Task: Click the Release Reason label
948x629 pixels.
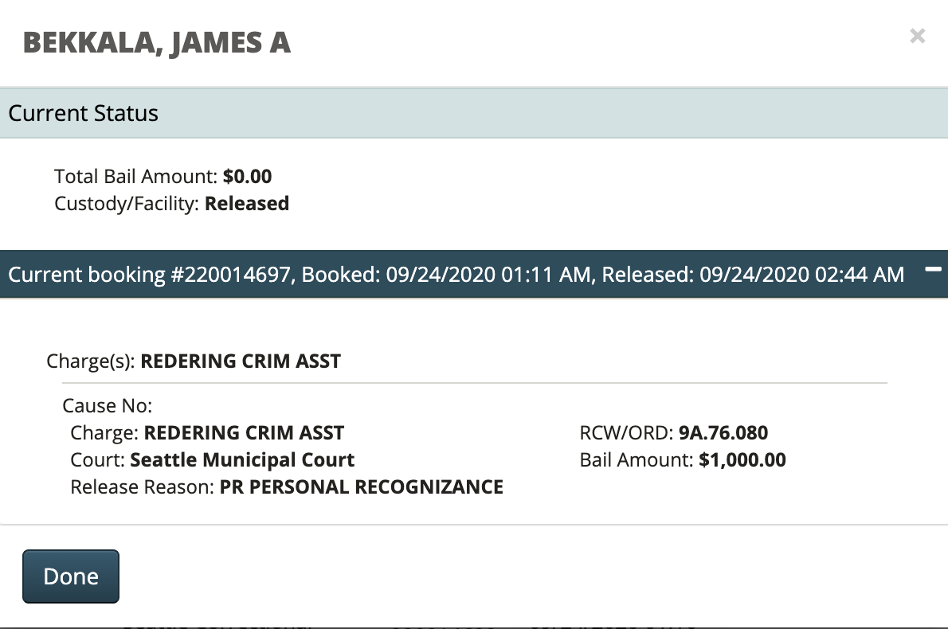Action: (x=143, y=486)
